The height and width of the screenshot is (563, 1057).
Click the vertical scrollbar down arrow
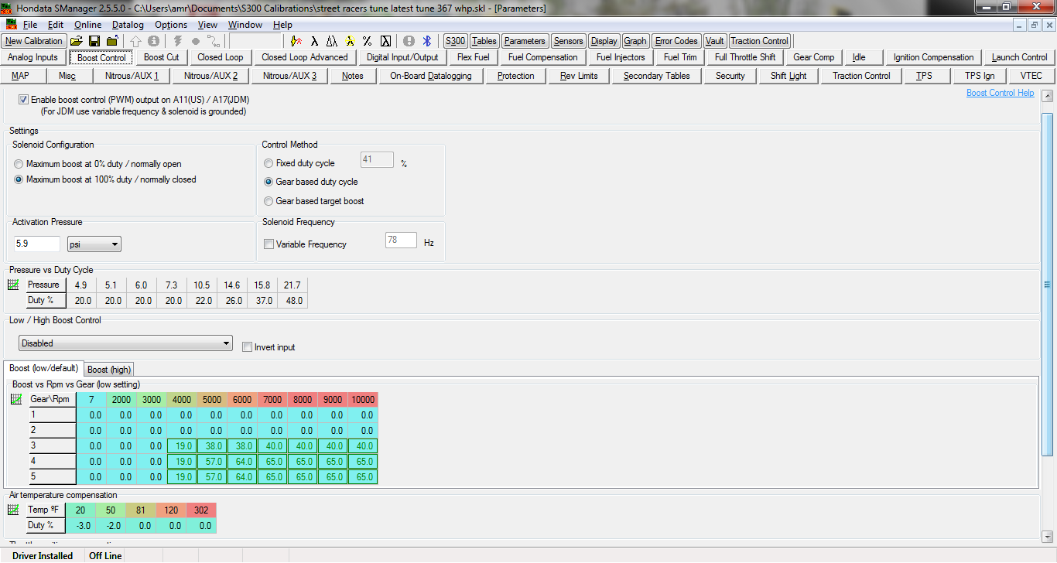pos(1048,535)
